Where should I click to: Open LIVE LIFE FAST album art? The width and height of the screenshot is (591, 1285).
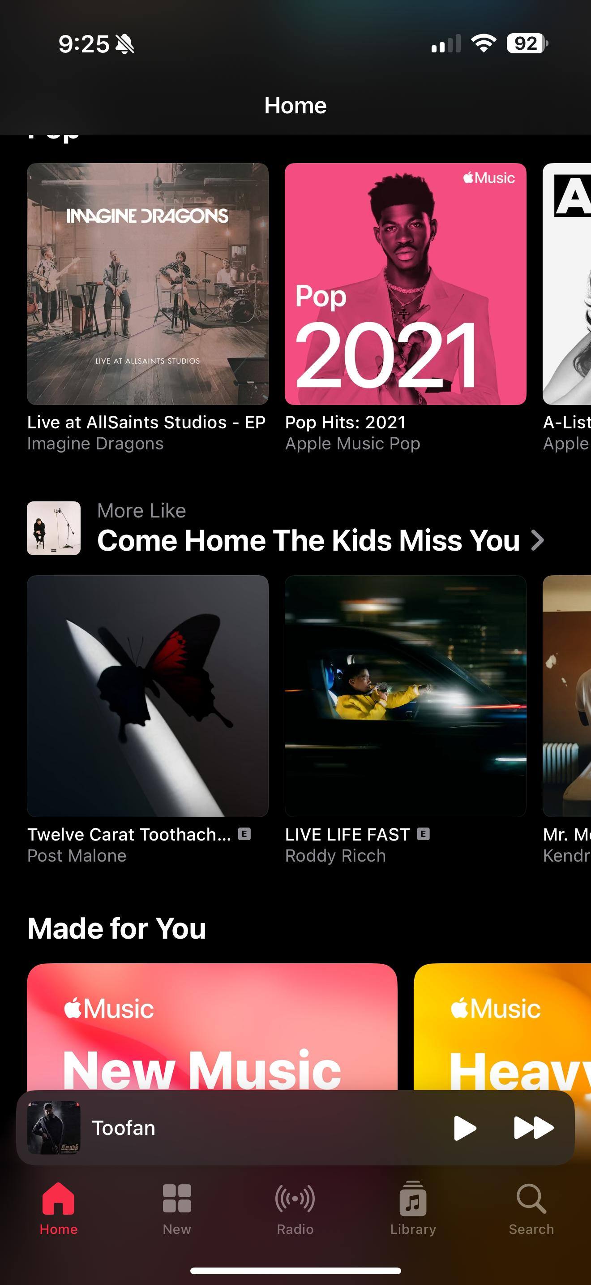point(406,696)
